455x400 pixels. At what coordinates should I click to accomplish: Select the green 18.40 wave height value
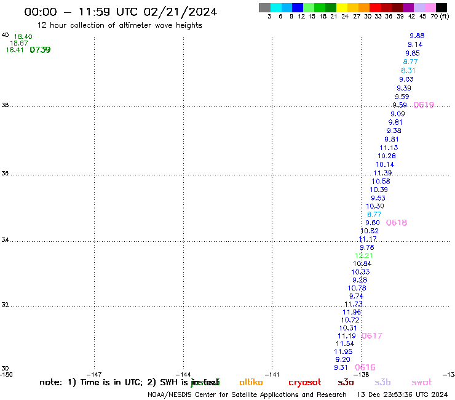(x=23, y=36)
